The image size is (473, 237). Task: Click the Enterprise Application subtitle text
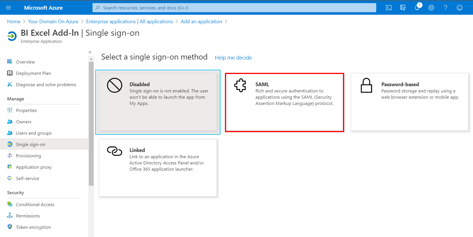click(41, 41)
